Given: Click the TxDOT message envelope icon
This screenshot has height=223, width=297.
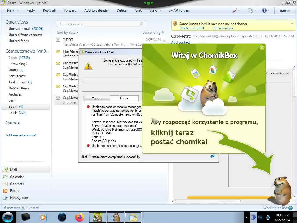Looking at the screenshot, I should [58, 39].
